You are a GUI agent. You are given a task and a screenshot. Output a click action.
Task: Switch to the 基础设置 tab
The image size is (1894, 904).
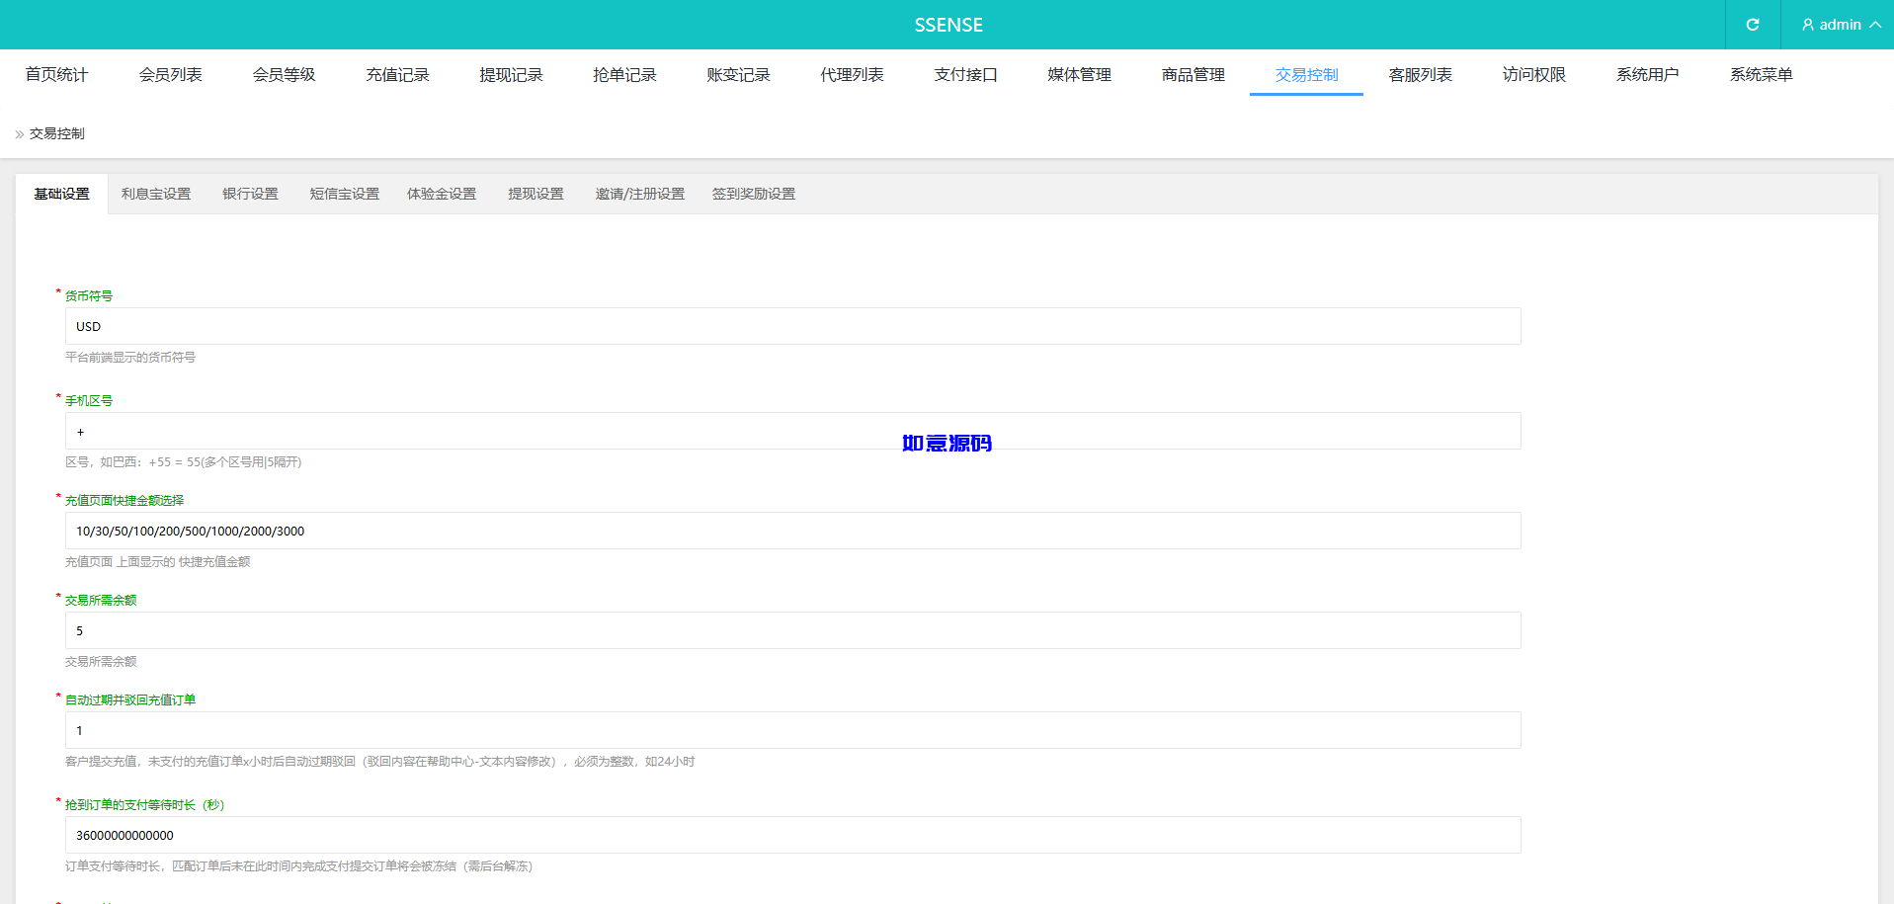[61, 194]
